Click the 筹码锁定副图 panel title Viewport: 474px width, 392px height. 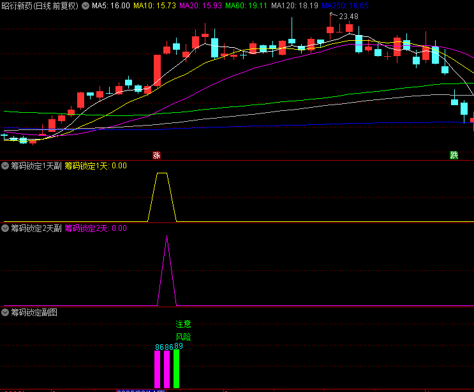tap(34, 312)
